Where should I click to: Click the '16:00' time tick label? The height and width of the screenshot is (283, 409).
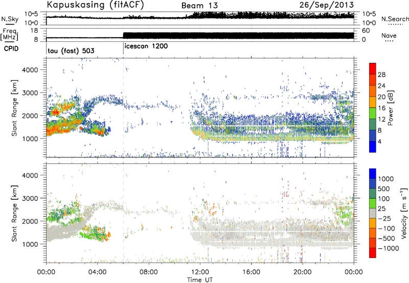coord(251,272)
